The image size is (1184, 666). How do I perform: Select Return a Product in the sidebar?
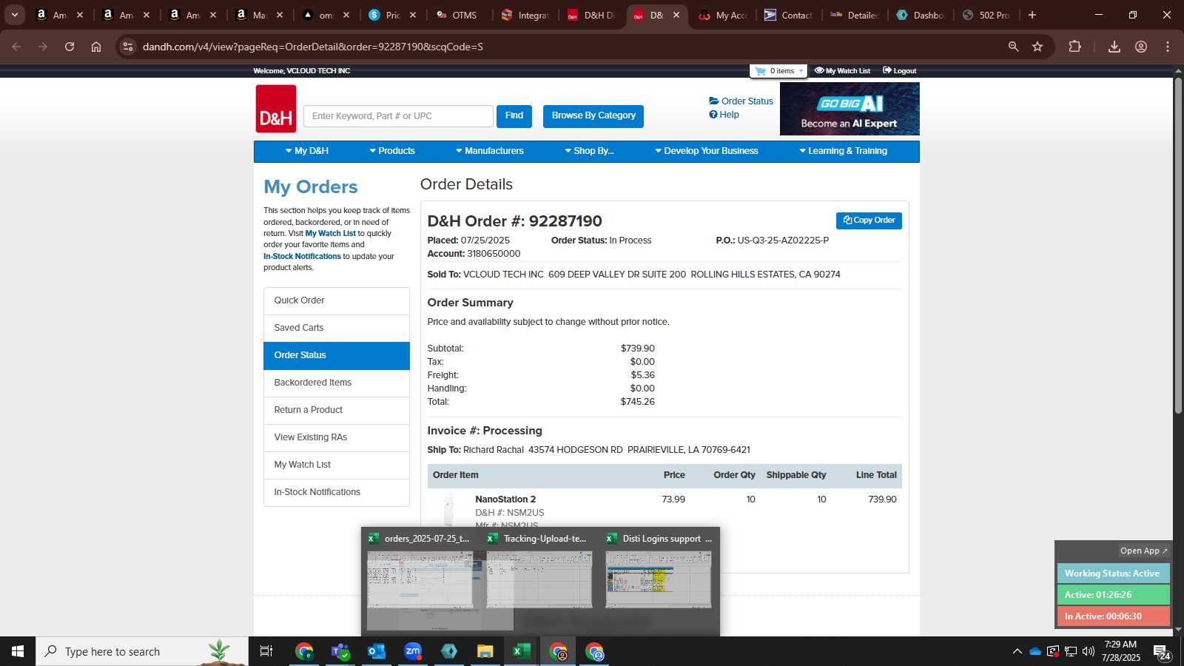[x=337, y=410]
